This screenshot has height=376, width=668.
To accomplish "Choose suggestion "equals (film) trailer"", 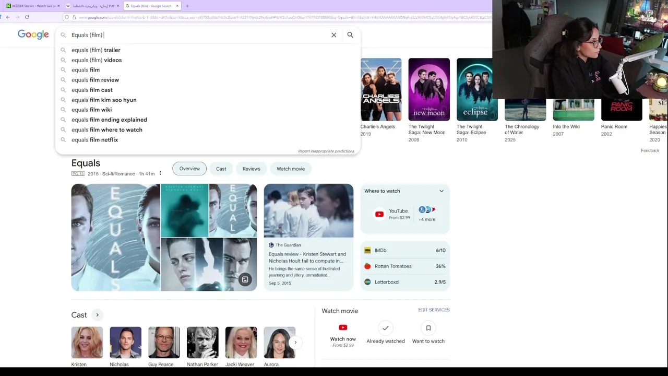I will pos(96,50).
